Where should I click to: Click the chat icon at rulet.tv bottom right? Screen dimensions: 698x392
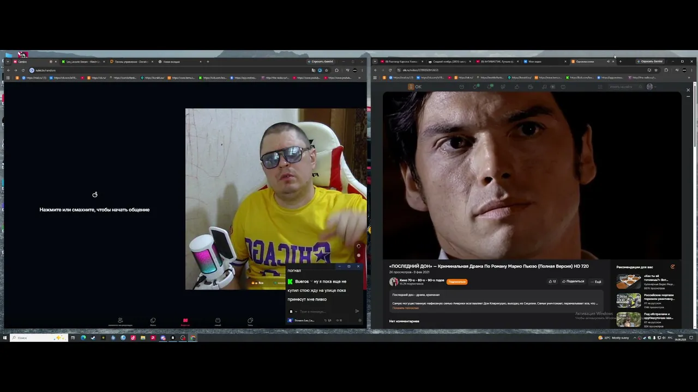[250, 322]
